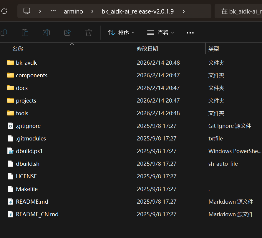Select the dbuild.ps1 file name
Screen dimensions: 262x238
click(29, 151)
